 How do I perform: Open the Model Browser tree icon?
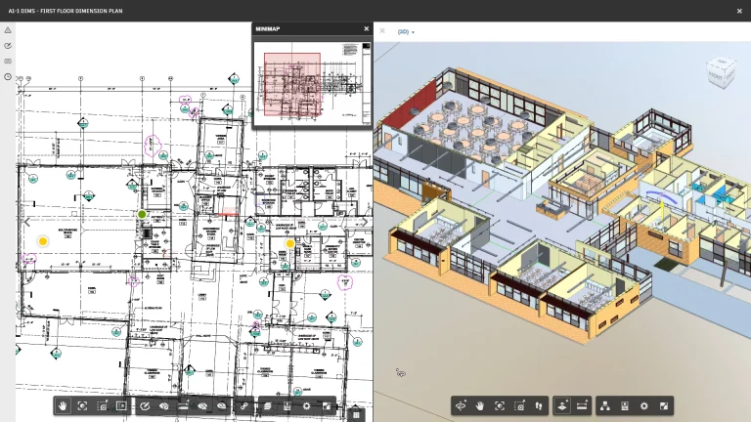[x=604, y=405]
